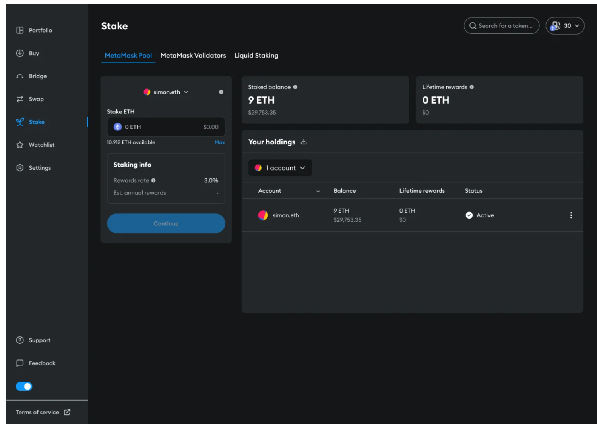
Task: Click the Lifetime rewards column header
Action: 422,191
